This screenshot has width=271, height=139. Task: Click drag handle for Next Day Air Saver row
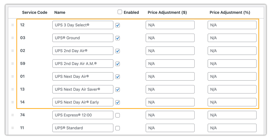pyautogui.click(x=12, y=89)
